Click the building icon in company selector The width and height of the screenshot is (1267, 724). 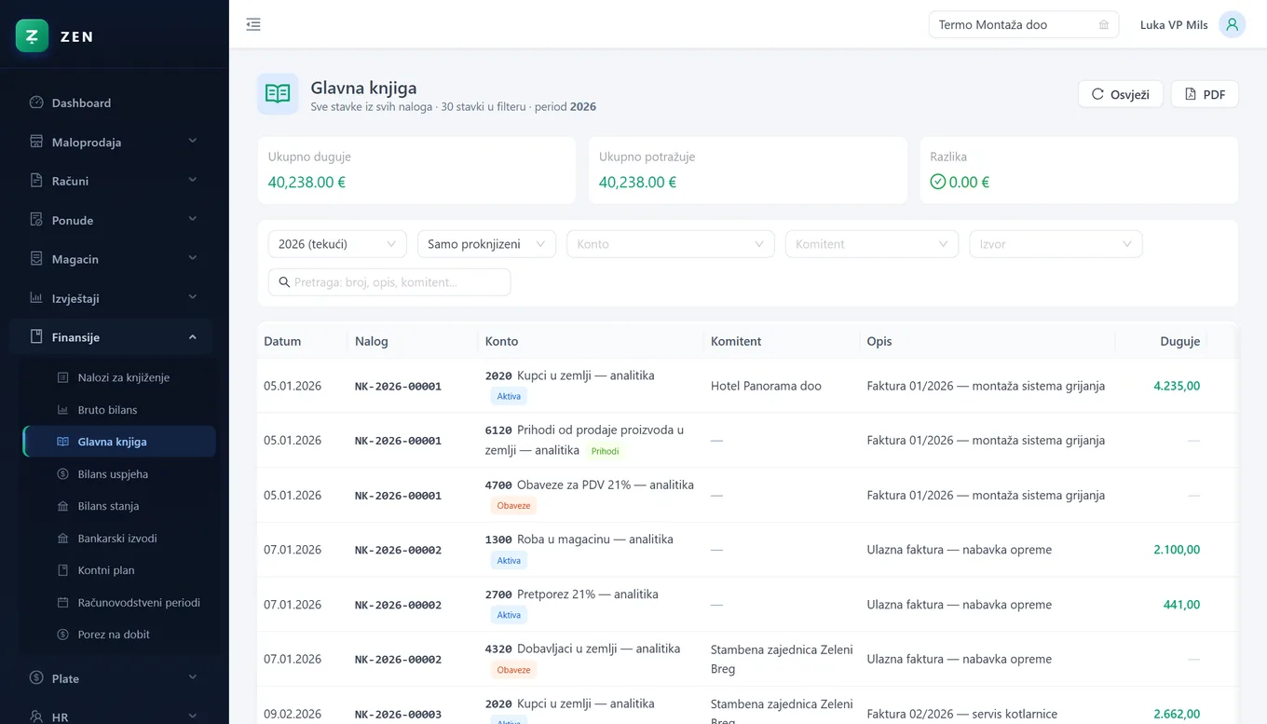1104,25
